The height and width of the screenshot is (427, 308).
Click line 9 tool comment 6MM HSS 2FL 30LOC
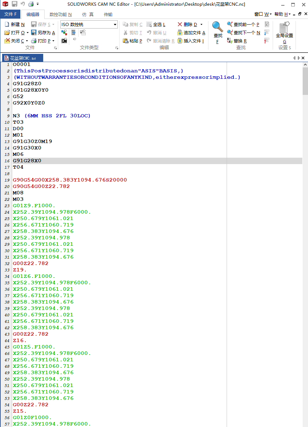coord(57,116)
